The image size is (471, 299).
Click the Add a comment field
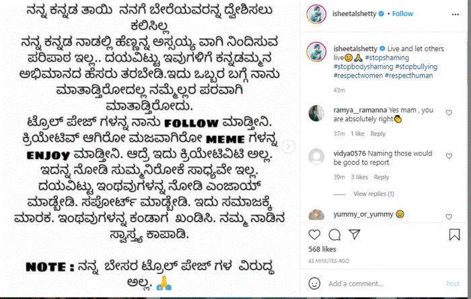(384, 284)
